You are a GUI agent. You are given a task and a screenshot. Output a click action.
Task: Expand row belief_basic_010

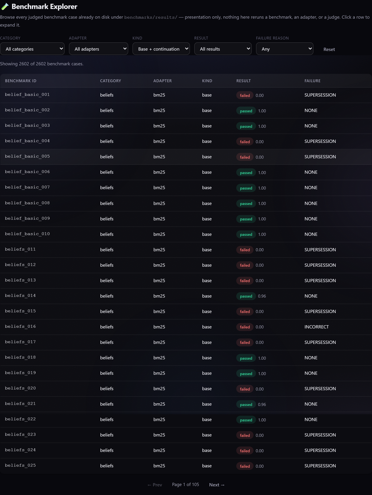tap(186, 234)
